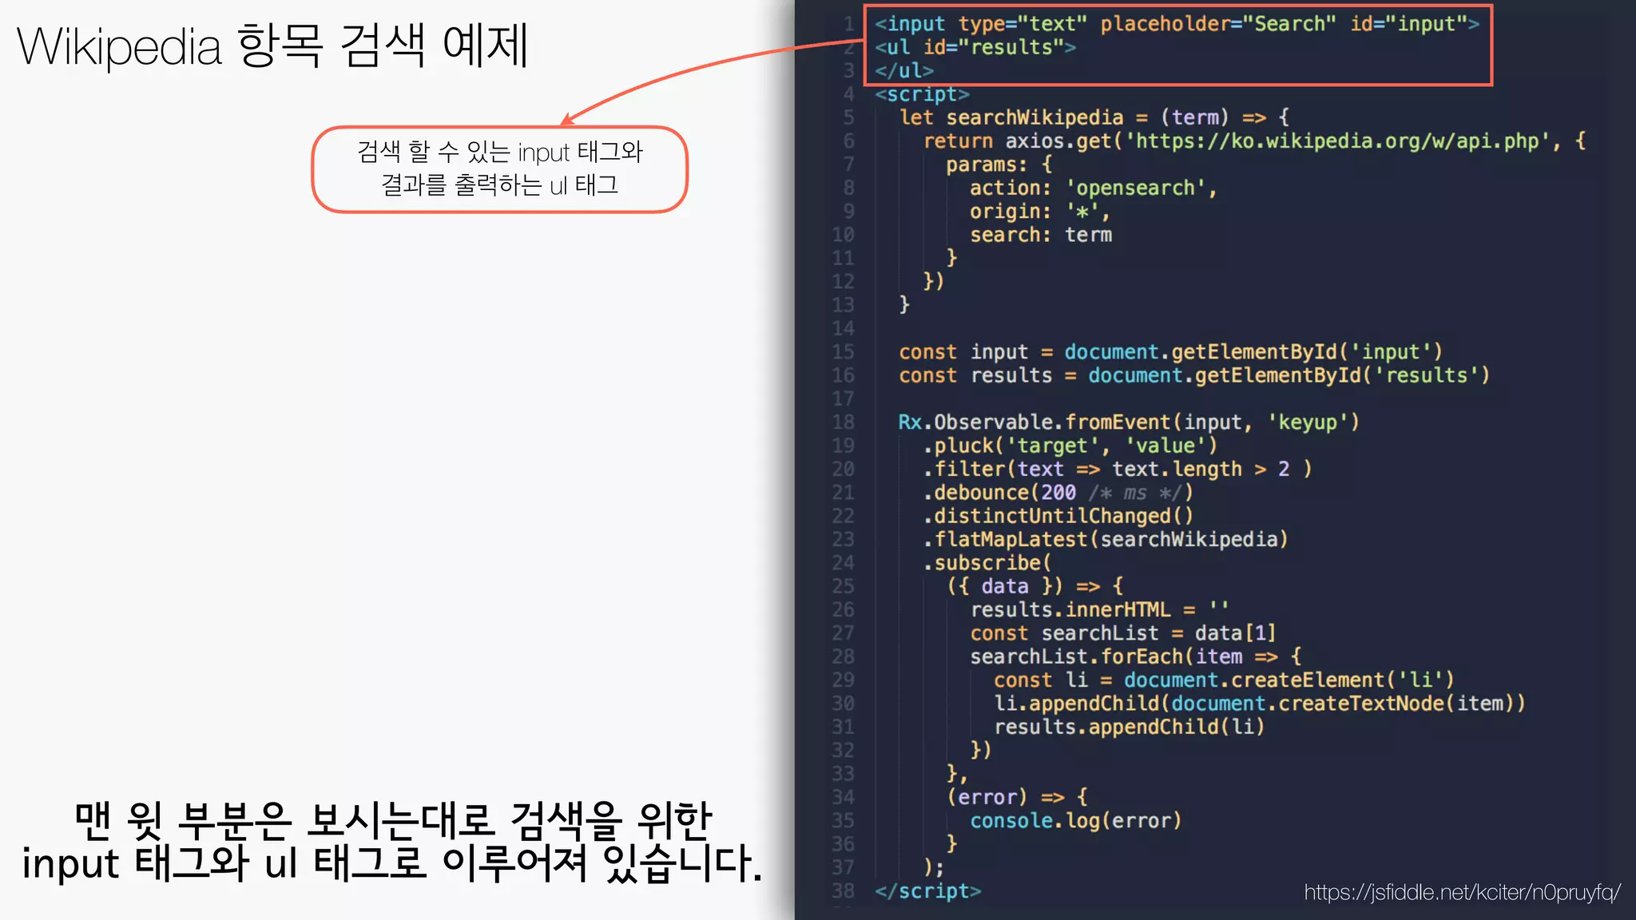Click the line 'let searchWikipedia = (term) => {'
The height and width of the screenshot is (920, 1636).
point(1094,117)
